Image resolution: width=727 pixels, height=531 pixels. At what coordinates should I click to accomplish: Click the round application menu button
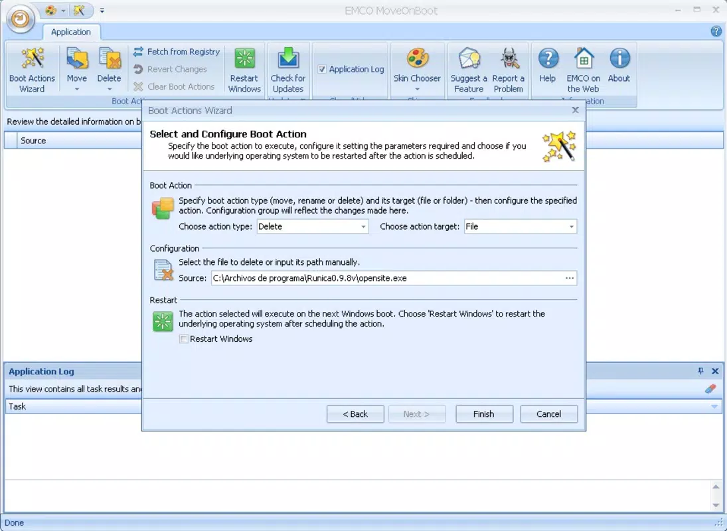click(x=20, y=19)
